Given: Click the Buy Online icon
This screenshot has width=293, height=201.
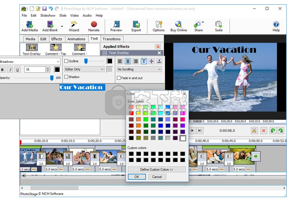Looking at the screenshot, I should 179,26.
